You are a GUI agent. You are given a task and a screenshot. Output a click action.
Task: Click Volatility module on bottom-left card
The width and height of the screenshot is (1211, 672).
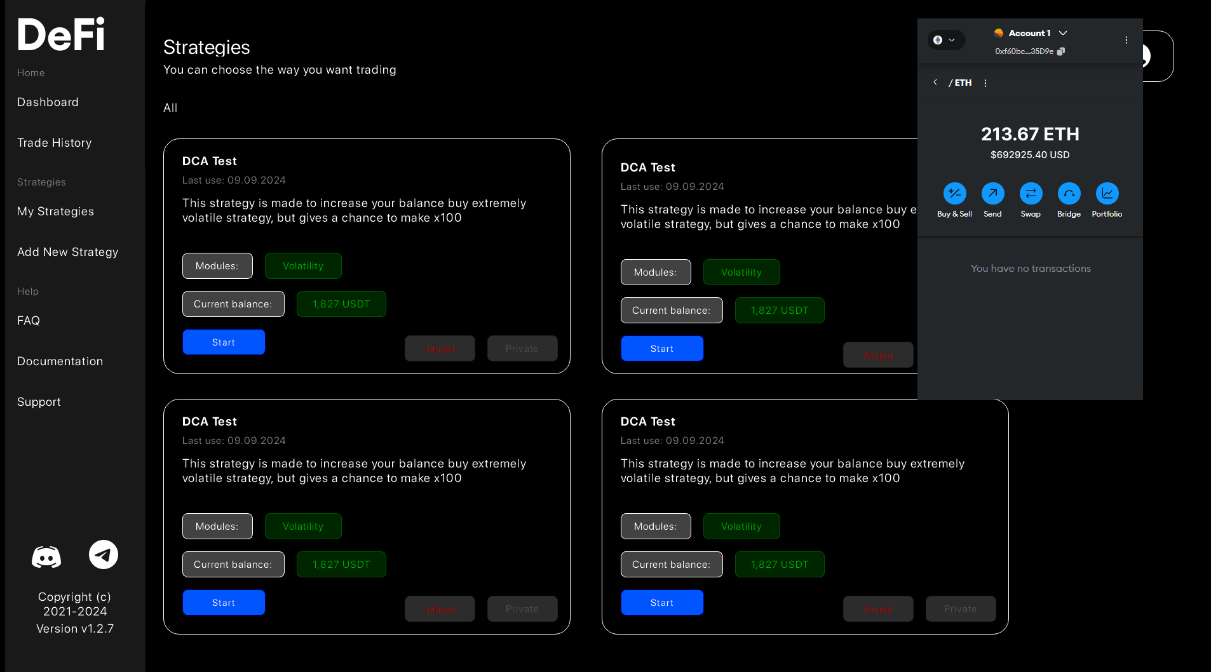(303, 527)
